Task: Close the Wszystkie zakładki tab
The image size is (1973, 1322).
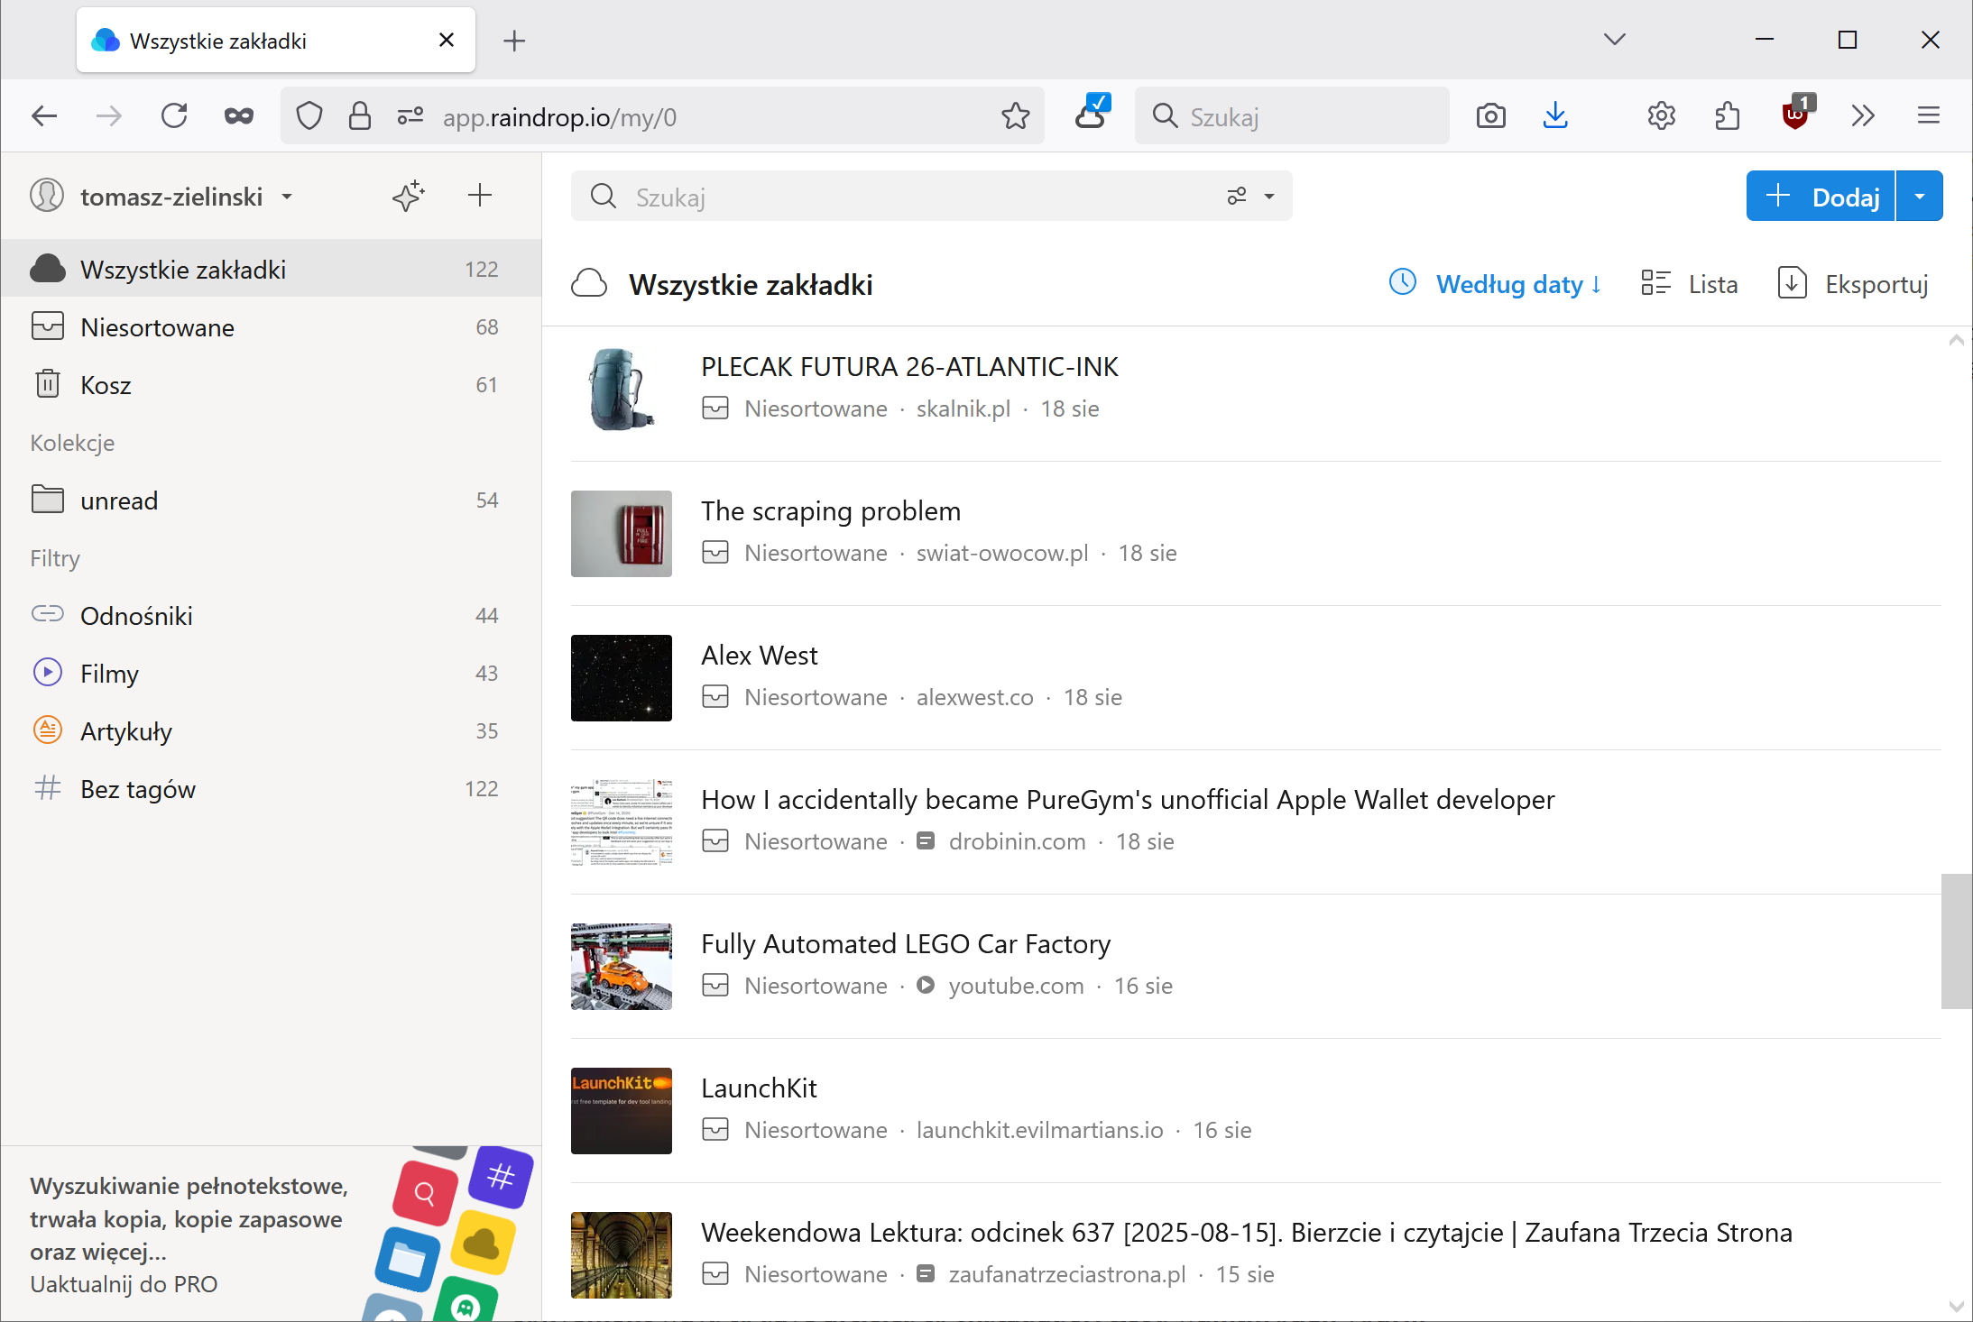Action: 446,40
